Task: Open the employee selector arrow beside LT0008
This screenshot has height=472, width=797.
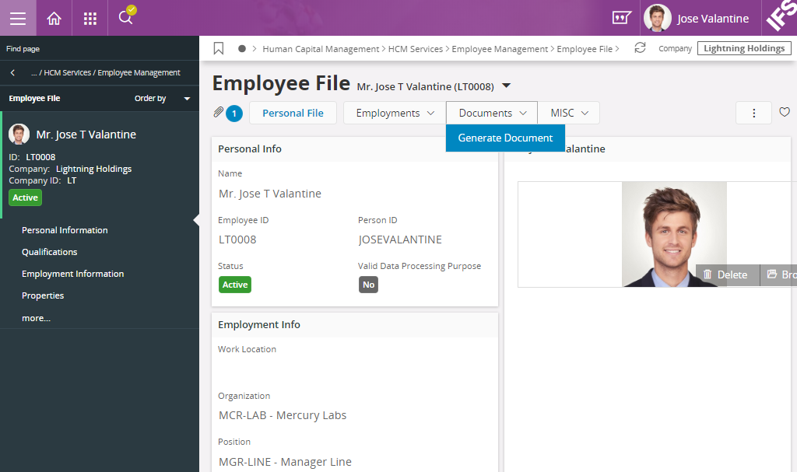Action: click(506, 86)
